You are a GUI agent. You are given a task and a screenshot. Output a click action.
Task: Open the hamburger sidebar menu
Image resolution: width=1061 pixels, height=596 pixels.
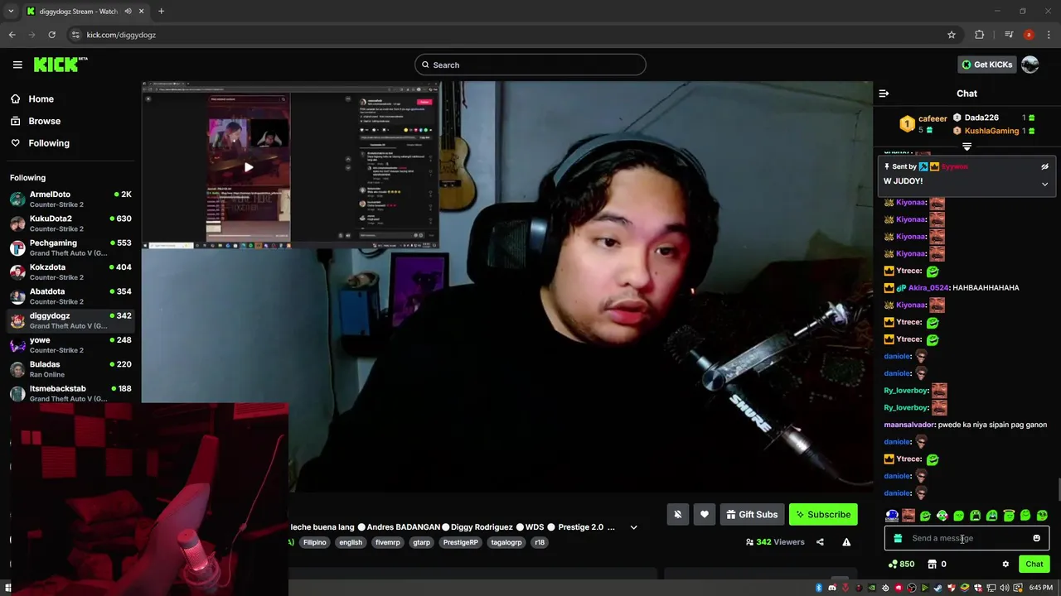click(x=17, y=65)
